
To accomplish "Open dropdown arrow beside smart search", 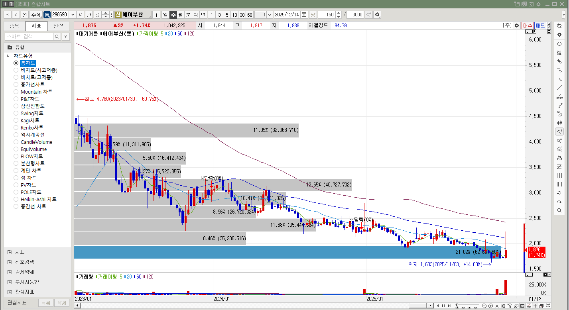I will point(65,37).
